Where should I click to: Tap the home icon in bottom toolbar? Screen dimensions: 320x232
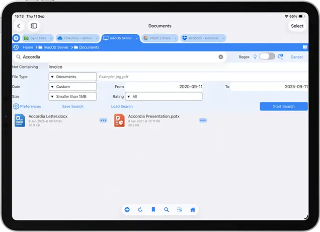pos(193,210)
